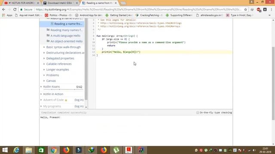Screen dimensions: 275x154
Task: Open Getting Started bookmark
Action: coord(119,15)
